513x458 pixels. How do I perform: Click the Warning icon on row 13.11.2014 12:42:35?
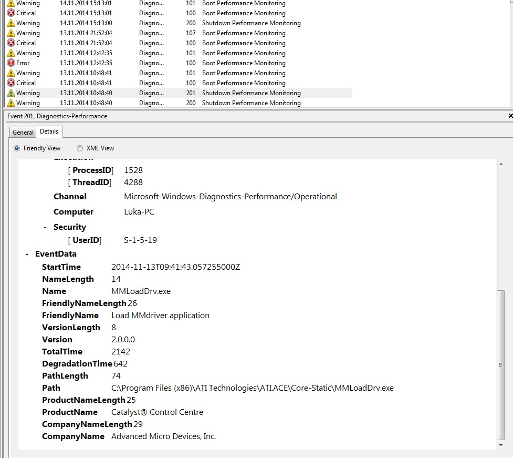[11, 53]
